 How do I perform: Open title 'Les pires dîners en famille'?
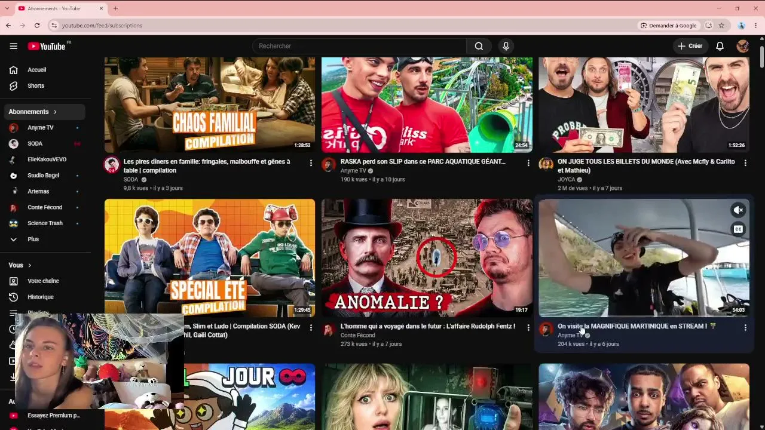click(x=207, y=166)
